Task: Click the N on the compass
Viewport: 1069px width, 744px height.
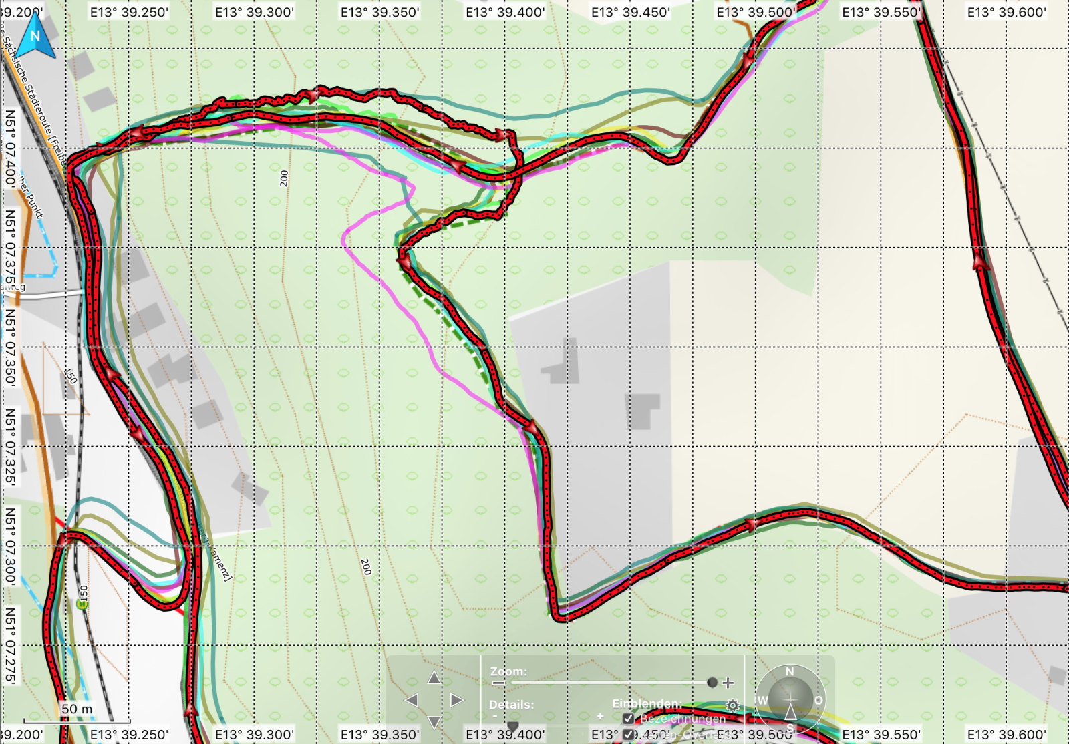Action: [790, 671]
